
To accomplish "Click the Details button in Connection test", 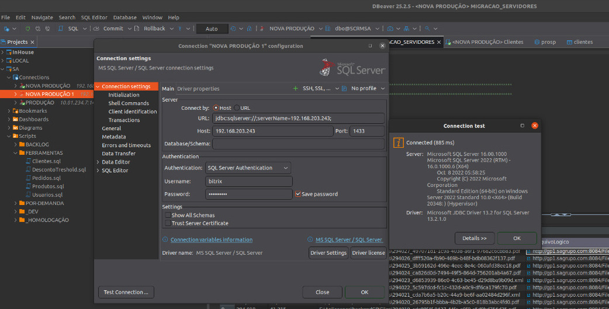I will click(x=474, y=238).
